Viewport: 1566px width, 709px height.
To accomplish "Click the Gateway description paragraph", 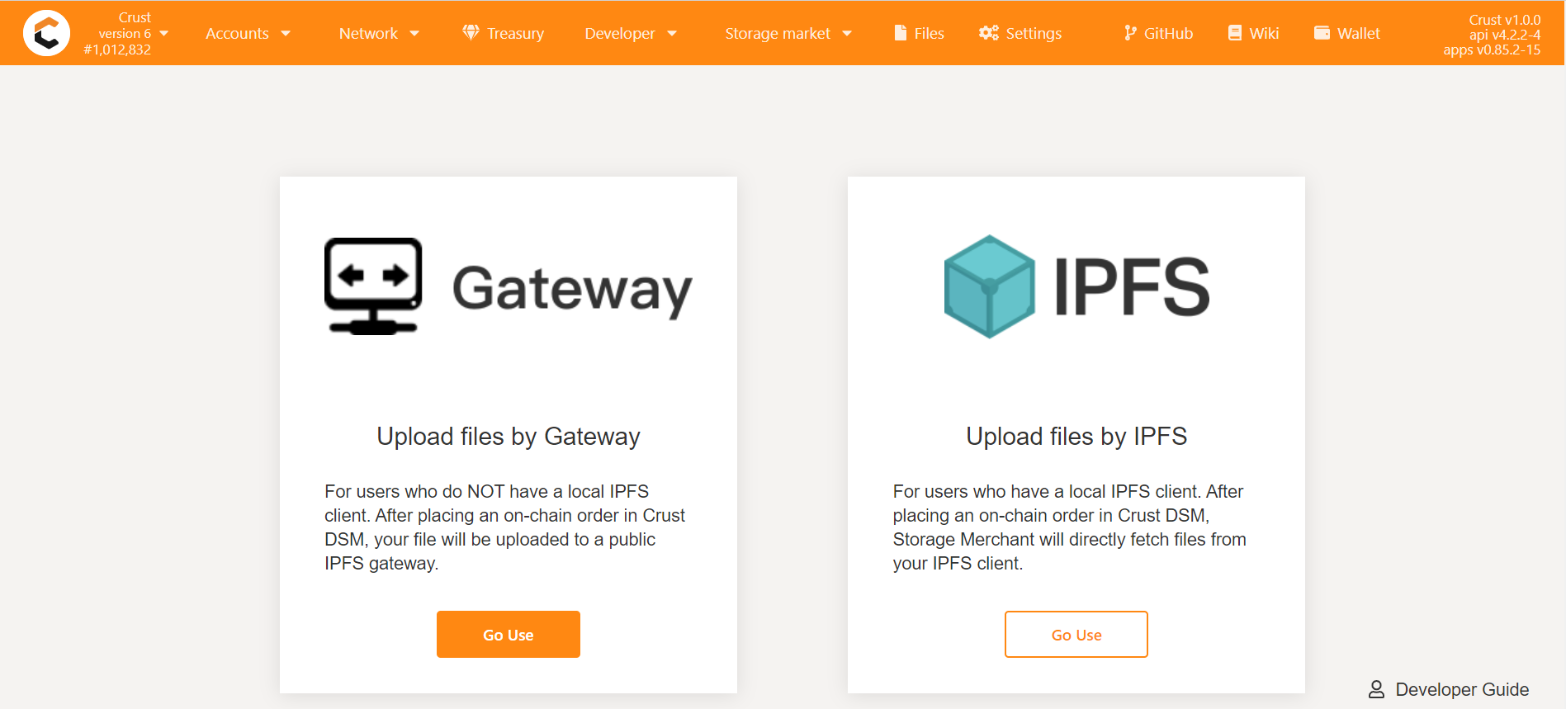I will (x=505, y=527).
